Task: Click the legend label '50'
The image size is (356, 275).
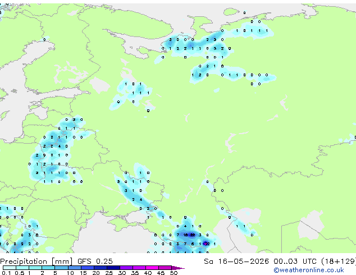Action: point(174,273)
